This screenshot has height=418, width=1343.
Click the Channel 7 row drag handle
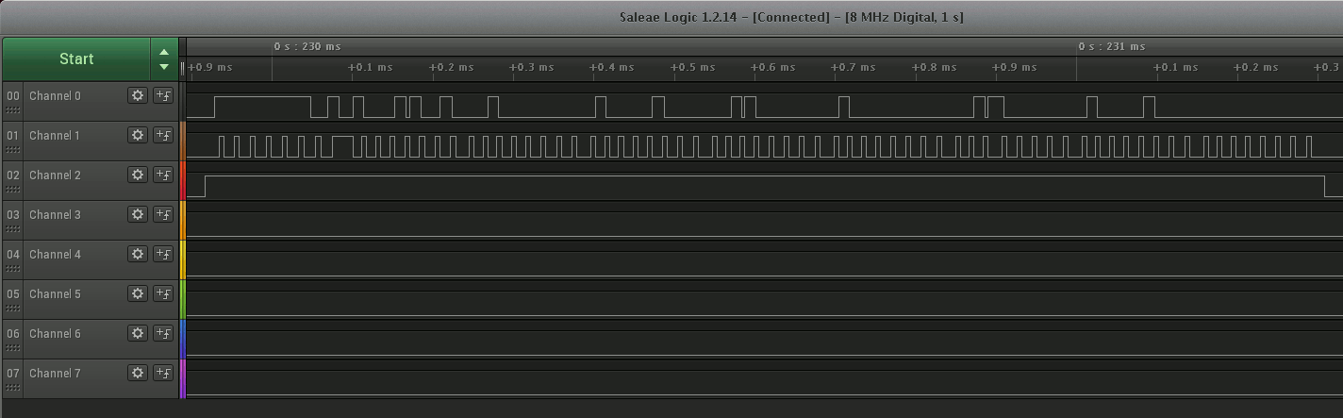tap(13, 387)
